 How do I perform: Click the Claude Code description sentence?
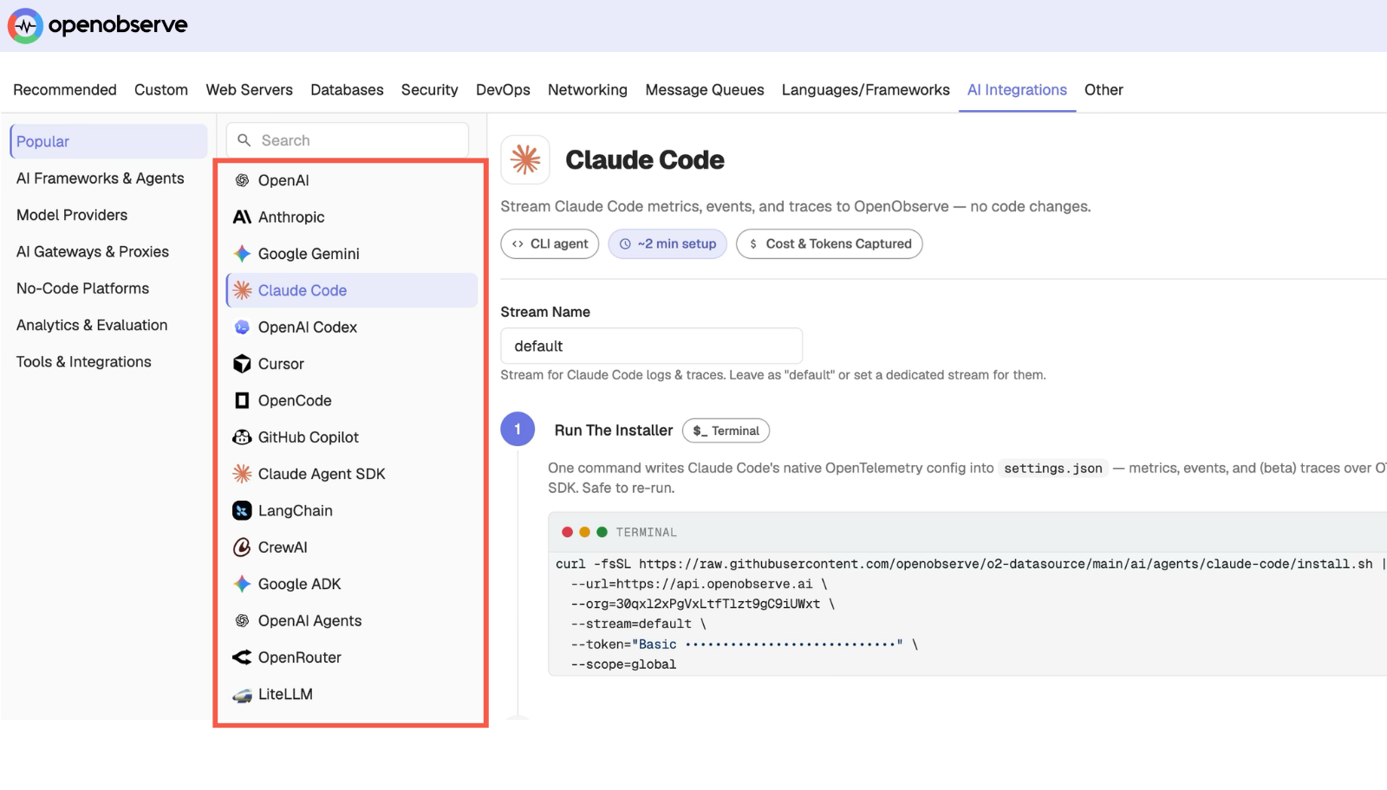pyautogui.click(x=796, y=207)
